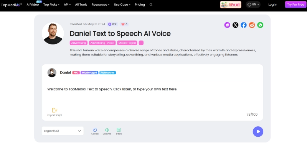Share the voice on WhatsApp
Image resolution: width=307 pixels, height=144 pixels.
coord(260,25)
